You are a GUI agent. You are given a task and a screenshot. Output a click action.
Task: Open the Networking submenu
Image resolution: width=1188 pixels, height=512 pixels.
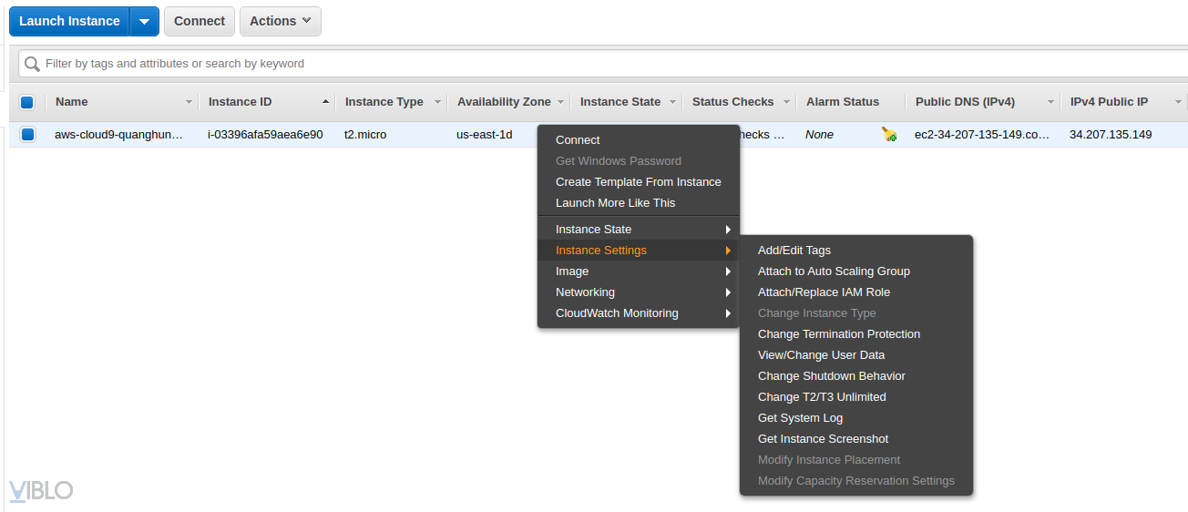[x=638, y=292]
